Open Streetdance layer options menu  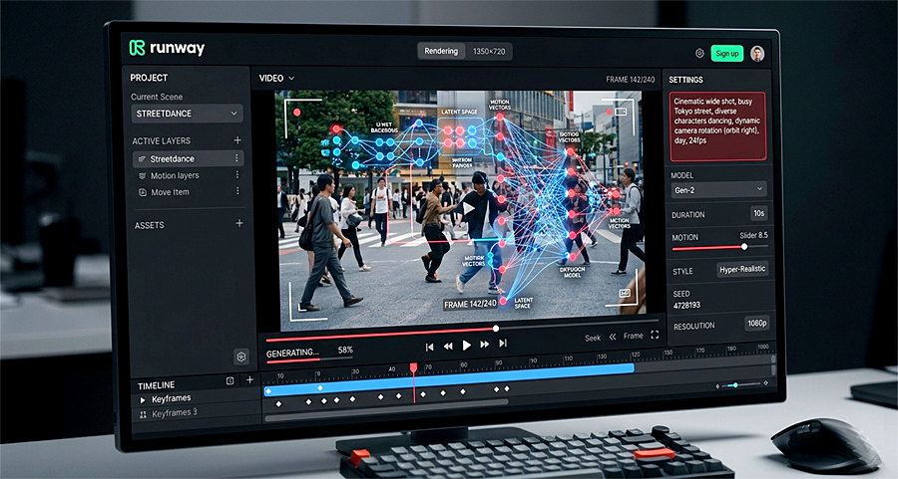pos(236,158)
